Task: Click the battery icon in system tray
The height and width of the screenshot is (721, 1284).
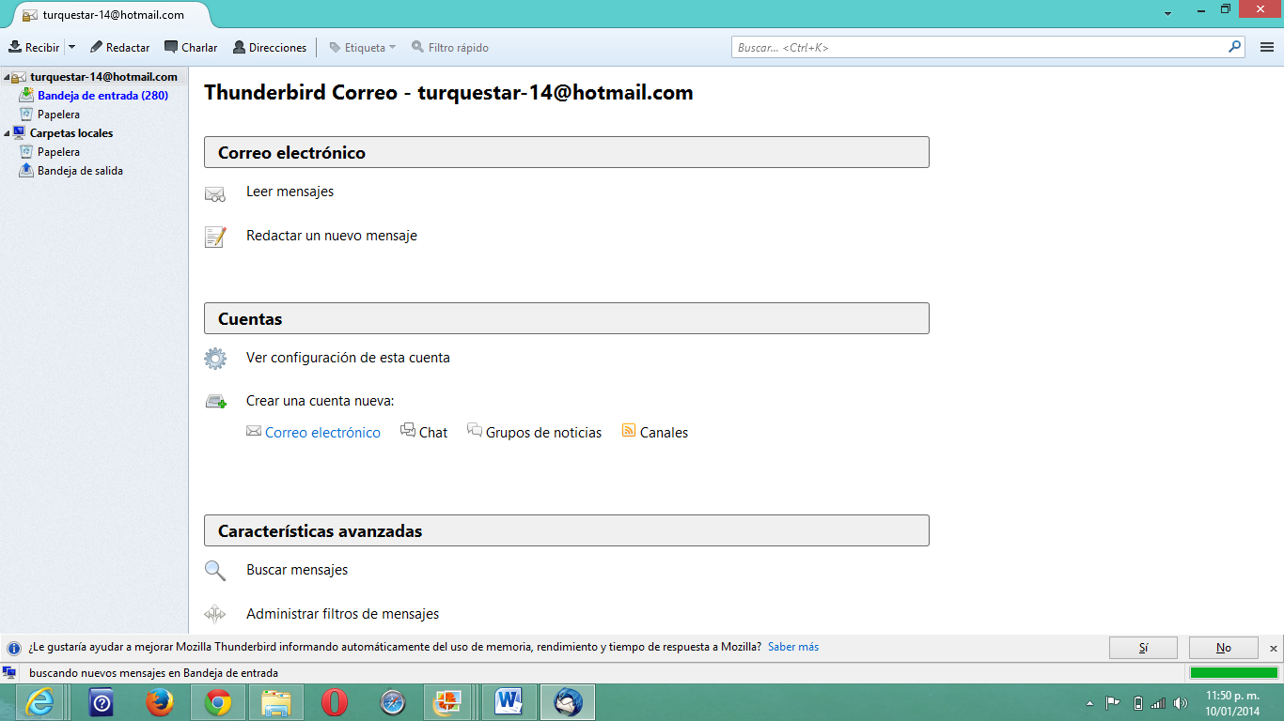Action: pyautogui.click(x=1137, y=703)
